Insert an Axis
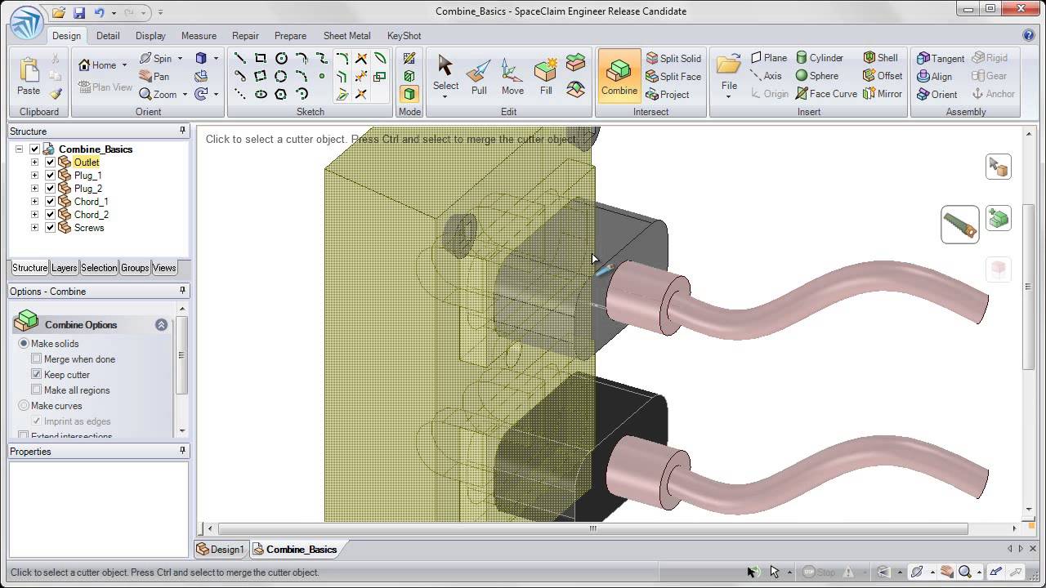The height and width of the screenshot is (588, 1046). [766, 76]
